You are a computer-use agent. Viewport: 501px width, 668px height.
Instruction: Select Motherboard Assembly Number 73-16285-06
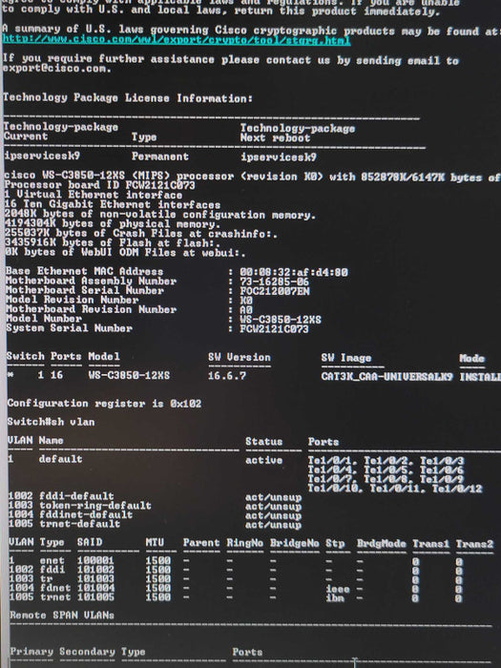[274, 282]
